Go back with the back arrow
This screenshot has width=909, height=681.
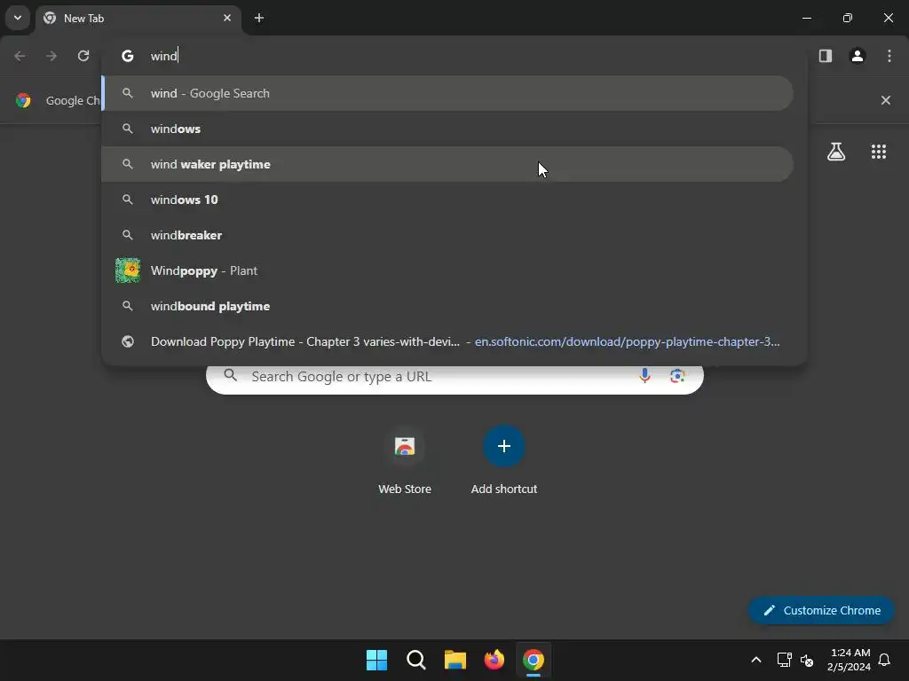pos(20,56)
